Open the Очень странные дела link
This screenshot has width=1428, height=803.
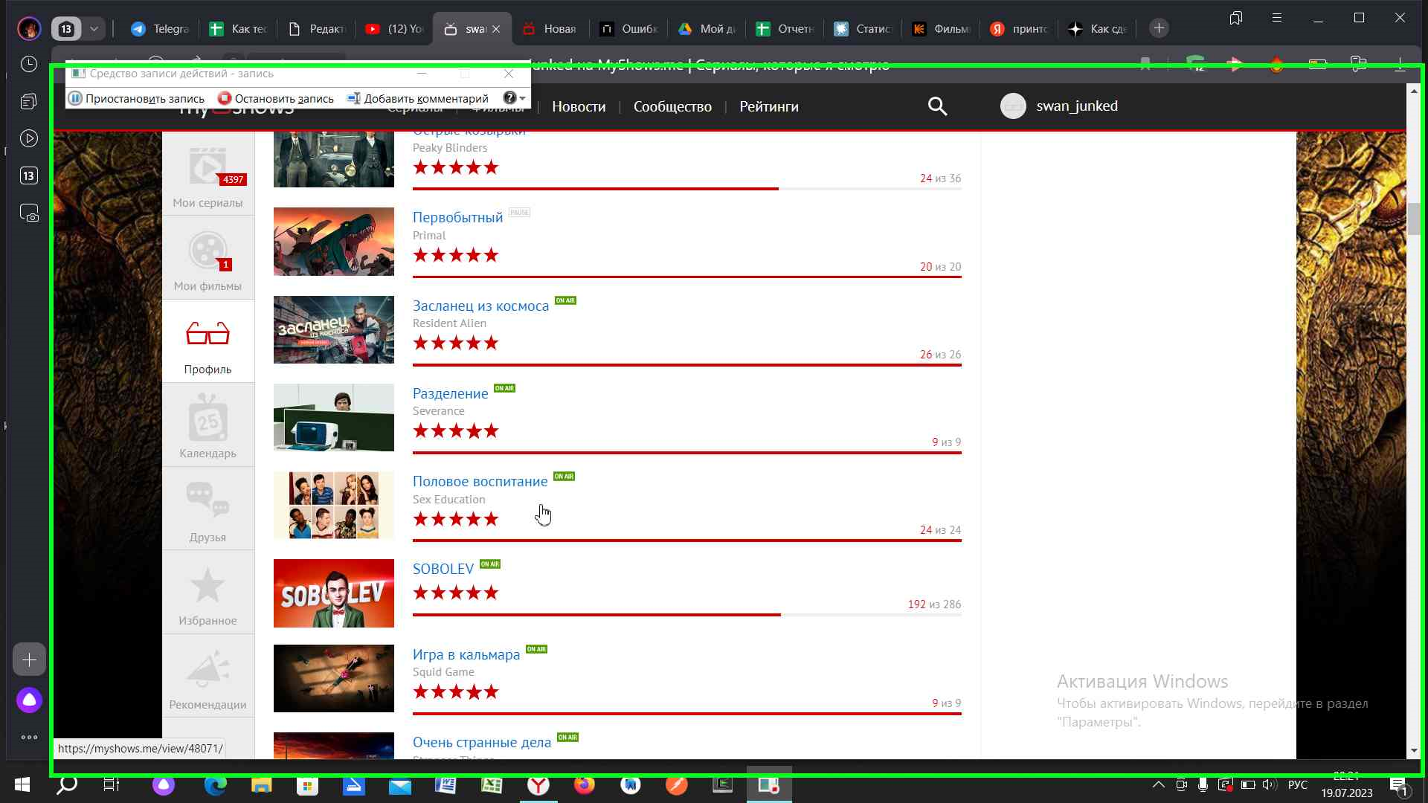pos(481,742)
